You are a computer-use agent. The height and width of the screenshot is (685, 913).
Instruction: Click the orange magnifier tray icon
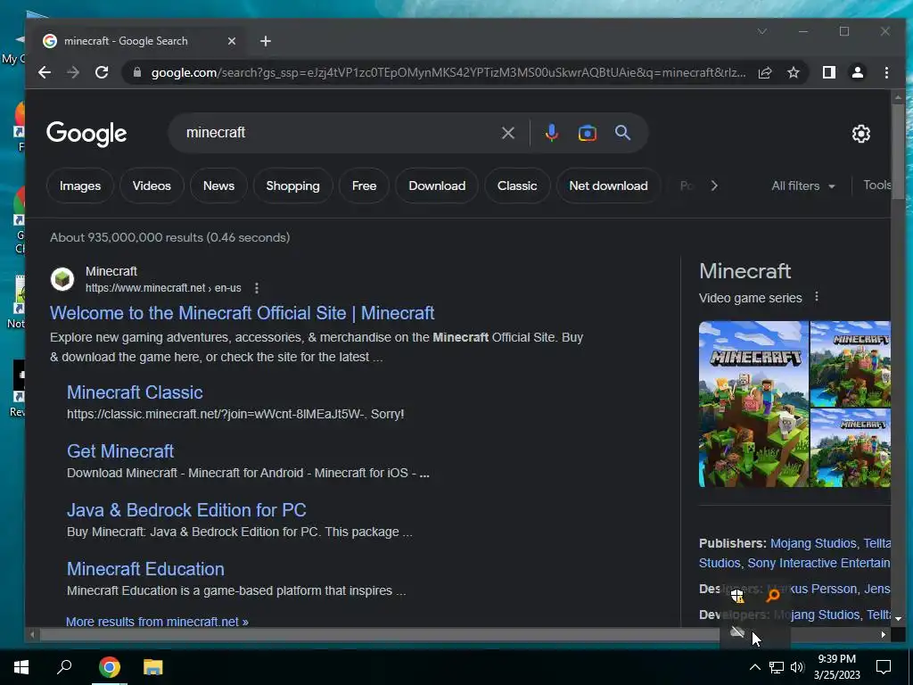[x=773, y=595]
